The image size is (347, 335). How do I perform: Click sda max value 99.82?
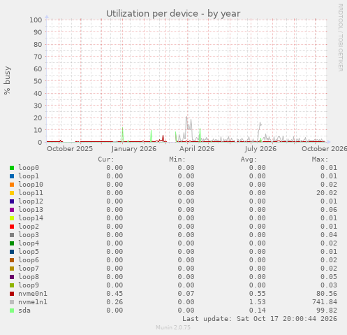pyautogui.click(x=327, y=311)
